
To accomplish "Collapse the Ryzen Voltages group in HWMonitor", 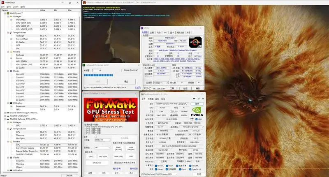I will click(x=8, y=16).
